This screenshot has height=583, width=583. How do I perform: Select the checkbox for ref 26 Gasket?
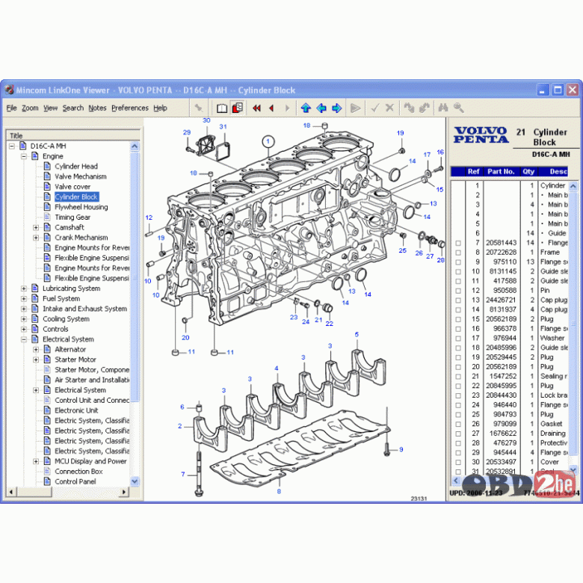(x=458, y=425)
